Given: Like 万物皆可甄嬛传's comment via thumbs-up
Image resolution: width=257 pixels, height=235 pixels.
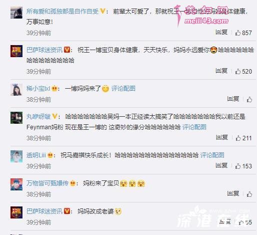Looking at the screenshot, I should click(249, 194).
